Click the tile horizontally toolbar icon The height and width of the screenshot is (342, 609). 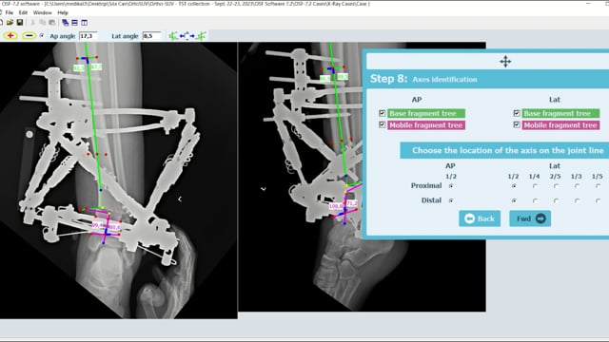74,23
